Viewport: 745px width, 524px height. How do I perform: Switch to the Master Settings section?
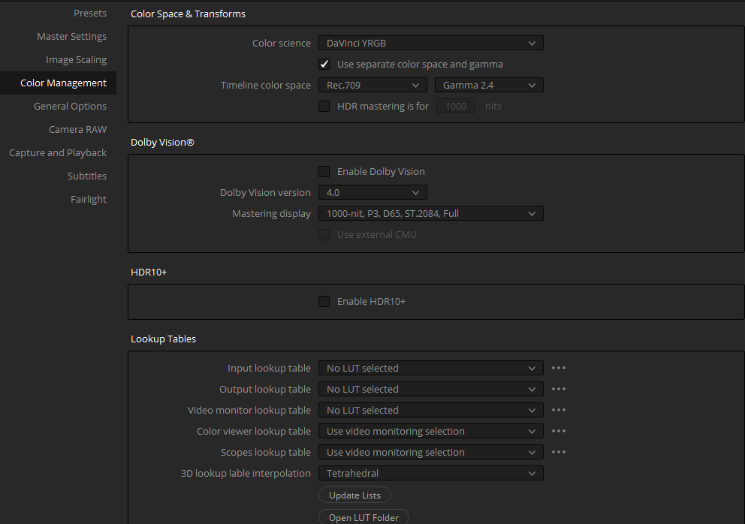(x=72, y=37)
